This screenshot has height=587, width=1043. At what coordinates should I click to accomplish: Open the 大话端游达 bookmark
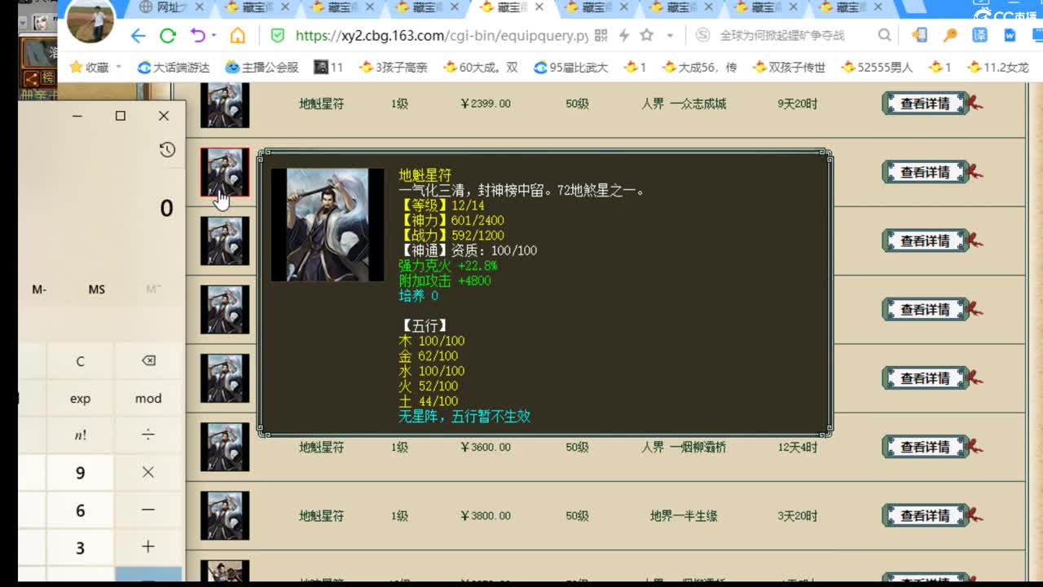click(x=174, y=67)
